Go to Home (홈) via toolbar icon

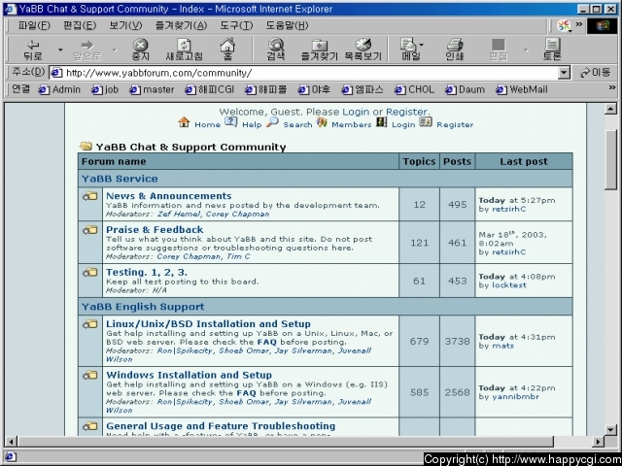[x=227, y=50]
